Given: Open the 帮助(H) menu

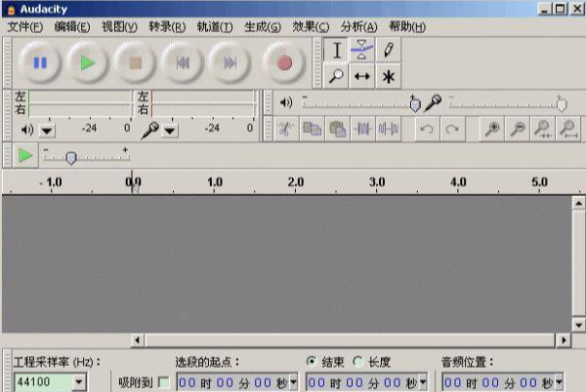Looking at the screenshot, I should coord(407,27).
